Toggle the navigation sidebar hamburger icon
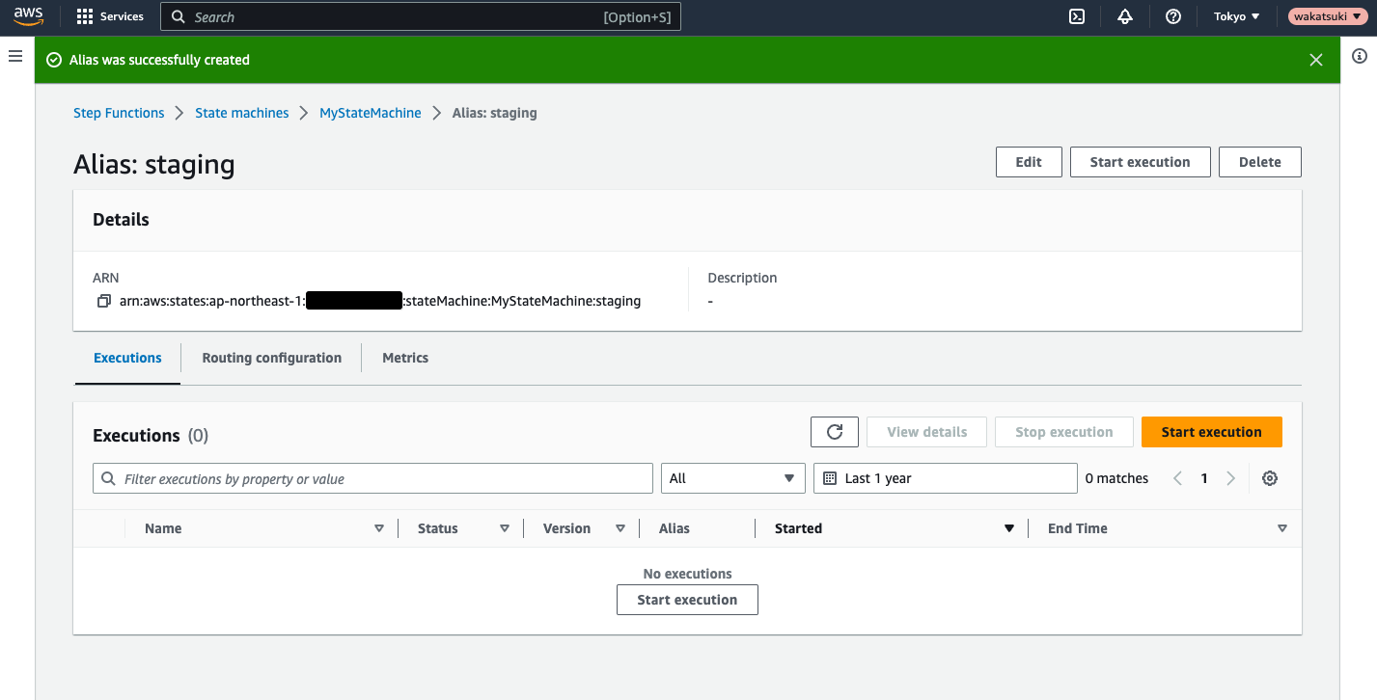Screen dimensions: 1377x700 pos(14,56)
